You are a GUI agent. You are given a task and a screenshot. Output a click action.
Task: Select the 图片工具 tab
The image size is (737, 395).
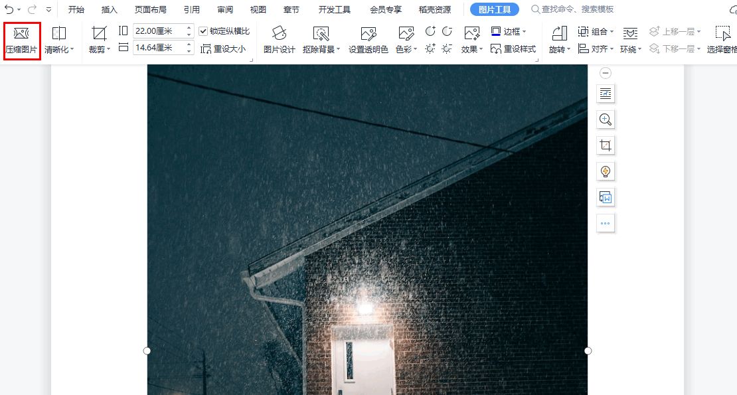point(495,9)
